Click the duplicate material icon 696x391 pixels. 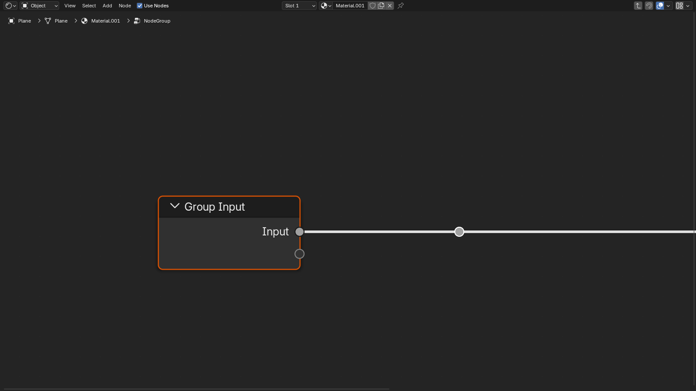[381, 6]
